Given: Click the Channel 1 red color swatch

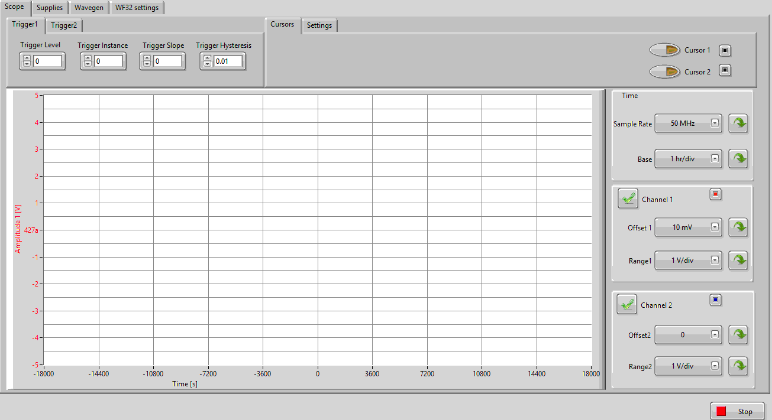Looking at the screenshot, I should click(715, 194).
